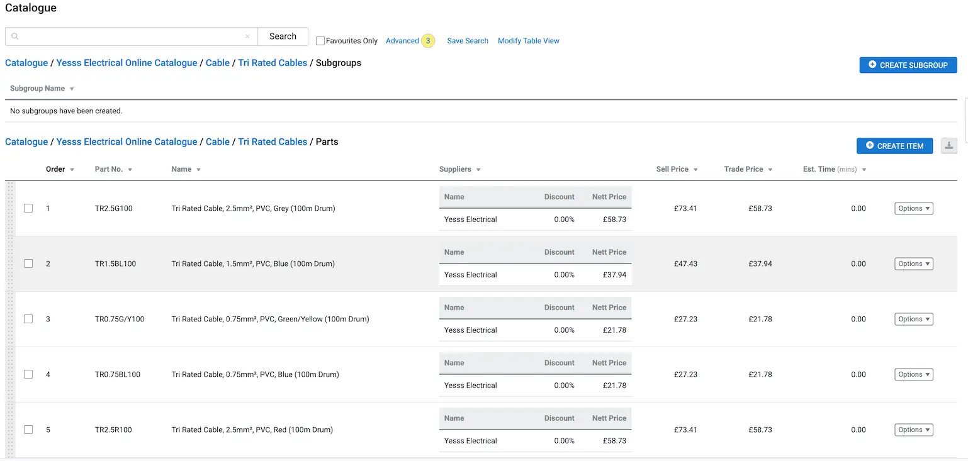The height and width of the screenshot is (461, 968).
Task: Enable the Favourites Only checkbox
Action: pos(320,41)
